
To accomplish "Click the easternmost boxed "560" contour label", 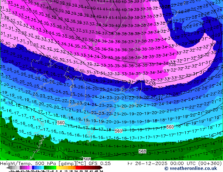I will [170, 127].
